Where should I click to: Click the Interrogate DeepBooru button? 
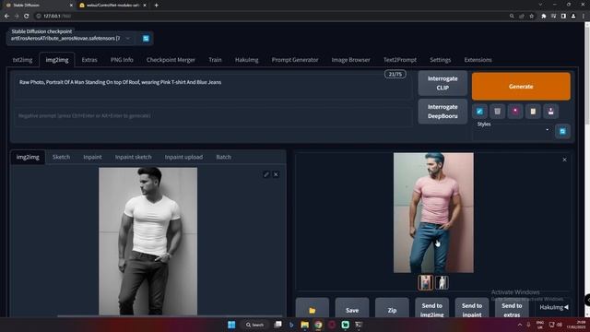(442, 112)
